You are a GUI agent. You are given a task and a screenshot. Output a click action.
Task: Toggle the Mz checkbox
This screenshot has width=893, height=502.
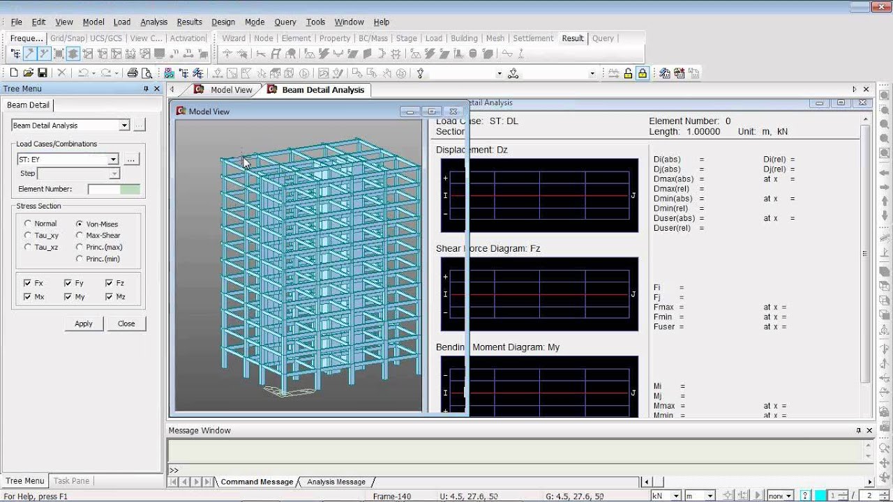[x=110, y=296]
